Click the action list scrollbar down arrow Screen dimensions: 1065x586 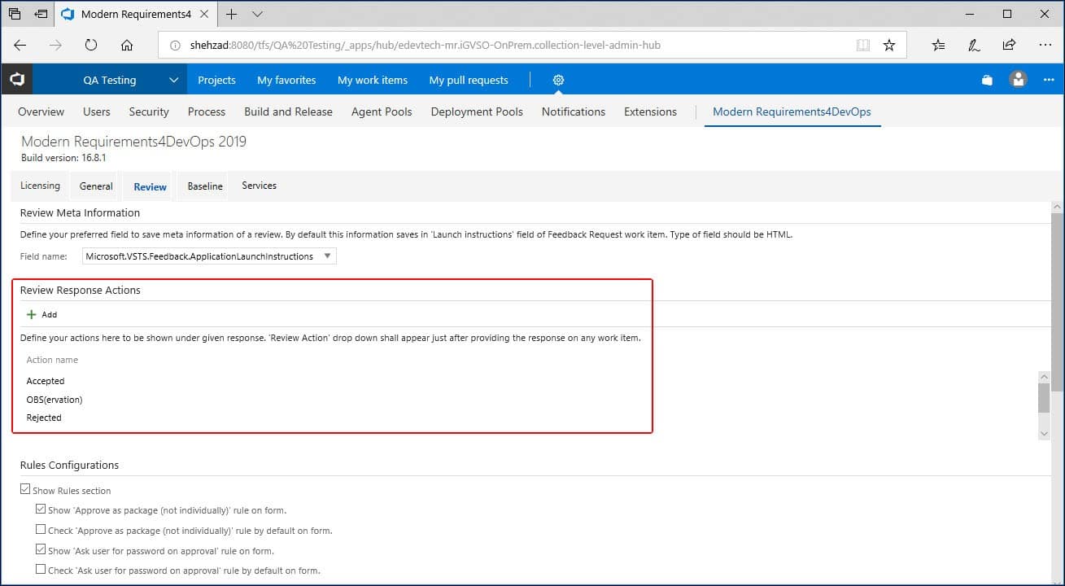(x=1045, y=434)
